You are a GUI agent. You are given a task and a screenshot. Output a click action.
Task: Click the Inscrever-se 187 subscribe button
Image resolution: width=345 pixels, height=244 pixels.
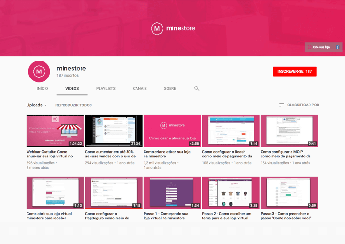(295, 71)
